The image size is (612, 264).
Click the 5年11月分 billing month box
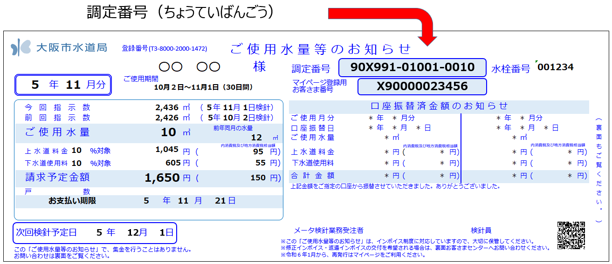(x=63, y=85)
